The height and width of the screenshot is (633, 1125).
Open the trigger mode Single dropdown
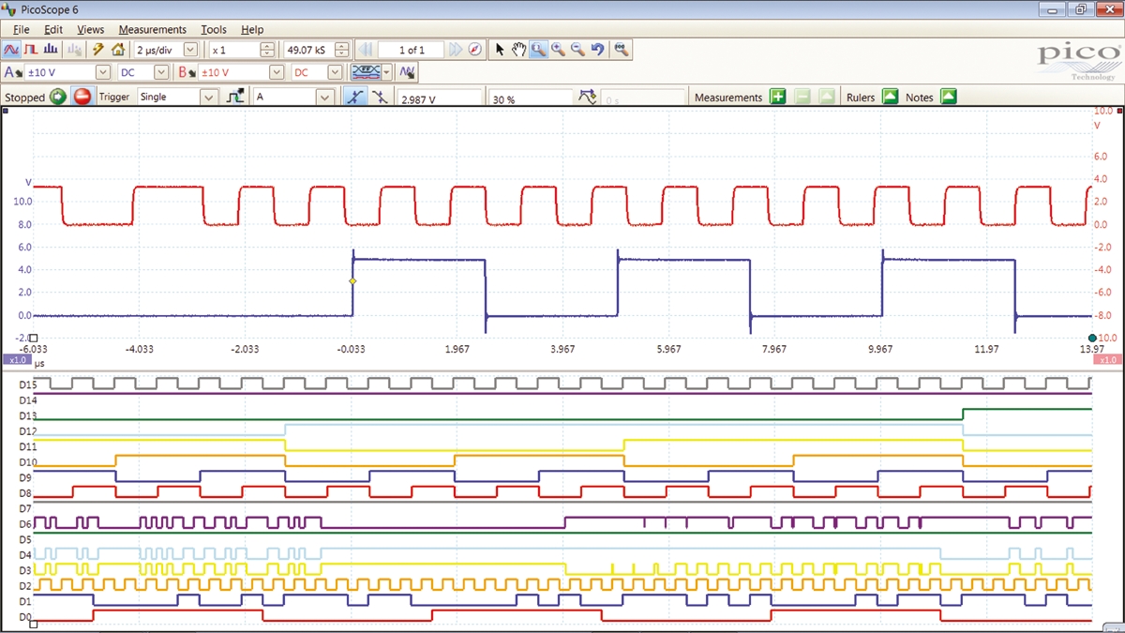click(x=208, y=96)
